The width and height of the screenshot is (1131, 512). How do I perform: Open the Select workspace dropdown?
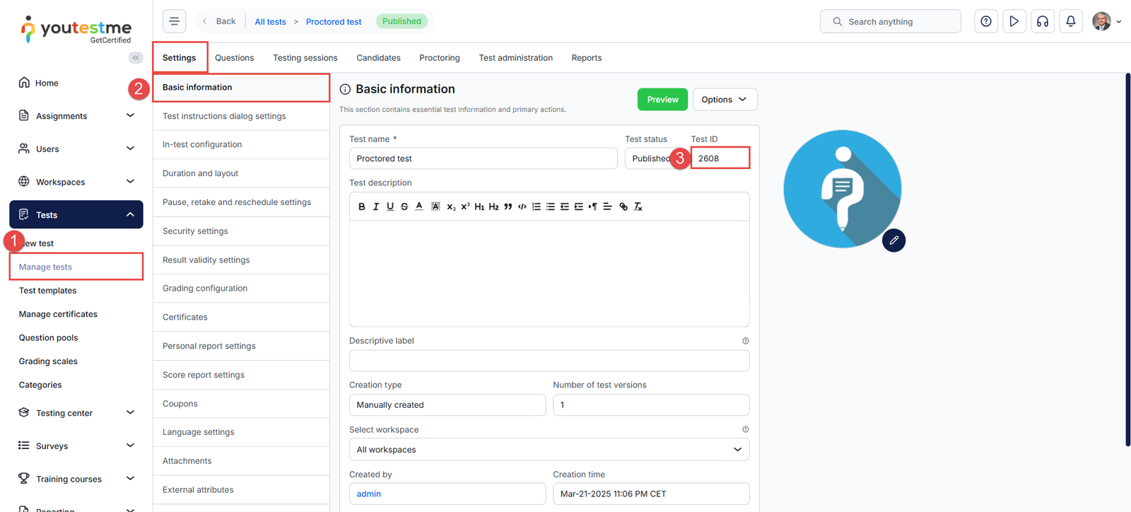tap(549, 450)
